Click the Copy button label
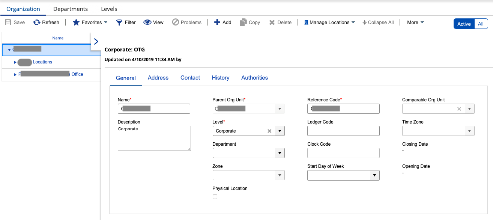 [x=254, y=23]
